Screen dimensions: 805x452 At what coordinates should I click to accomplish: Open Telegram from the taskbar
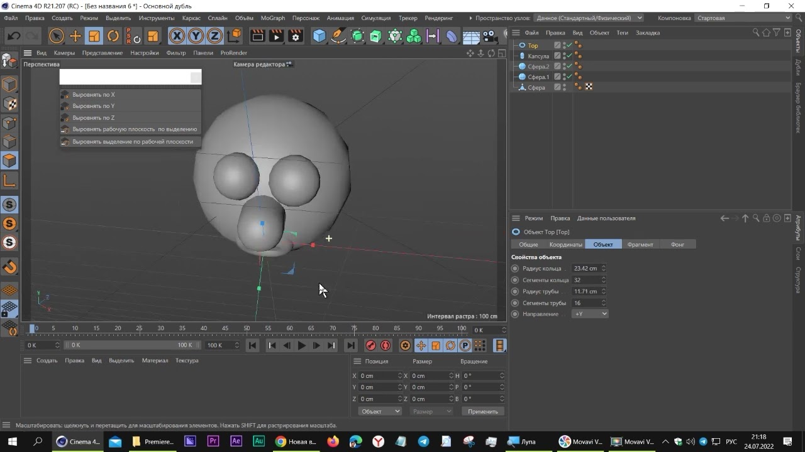tap(423, 442)
